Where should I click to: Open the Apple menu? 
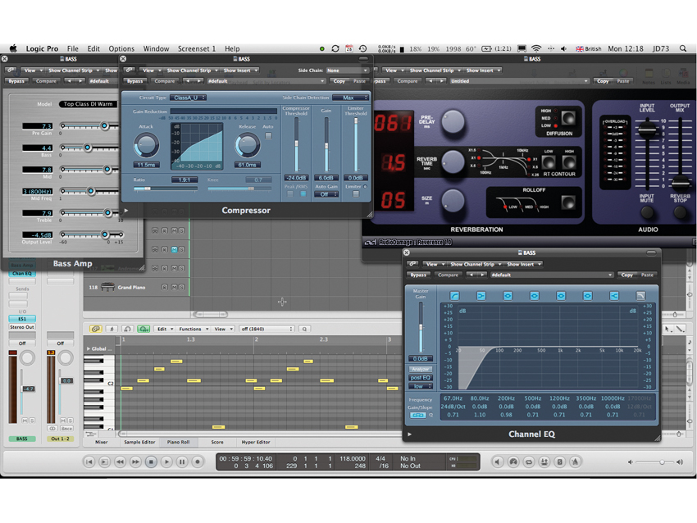coord(13,48)
